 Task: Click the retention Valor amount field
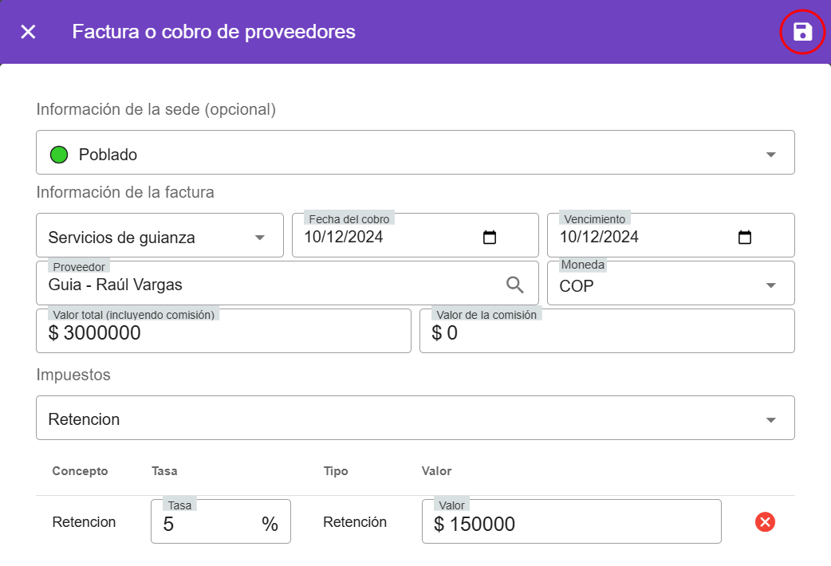pos(570,524)
